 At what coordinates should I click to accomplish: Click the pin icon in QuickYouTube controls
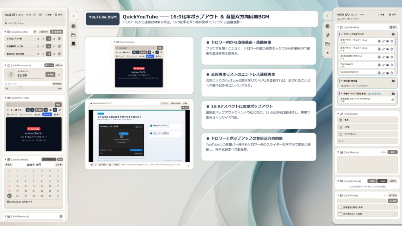point(60,110)
